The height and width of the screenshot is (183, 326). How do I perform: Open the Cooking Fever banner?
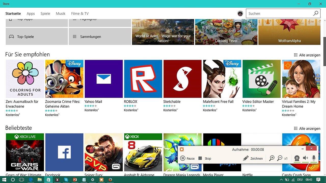(x=226, y=32)
